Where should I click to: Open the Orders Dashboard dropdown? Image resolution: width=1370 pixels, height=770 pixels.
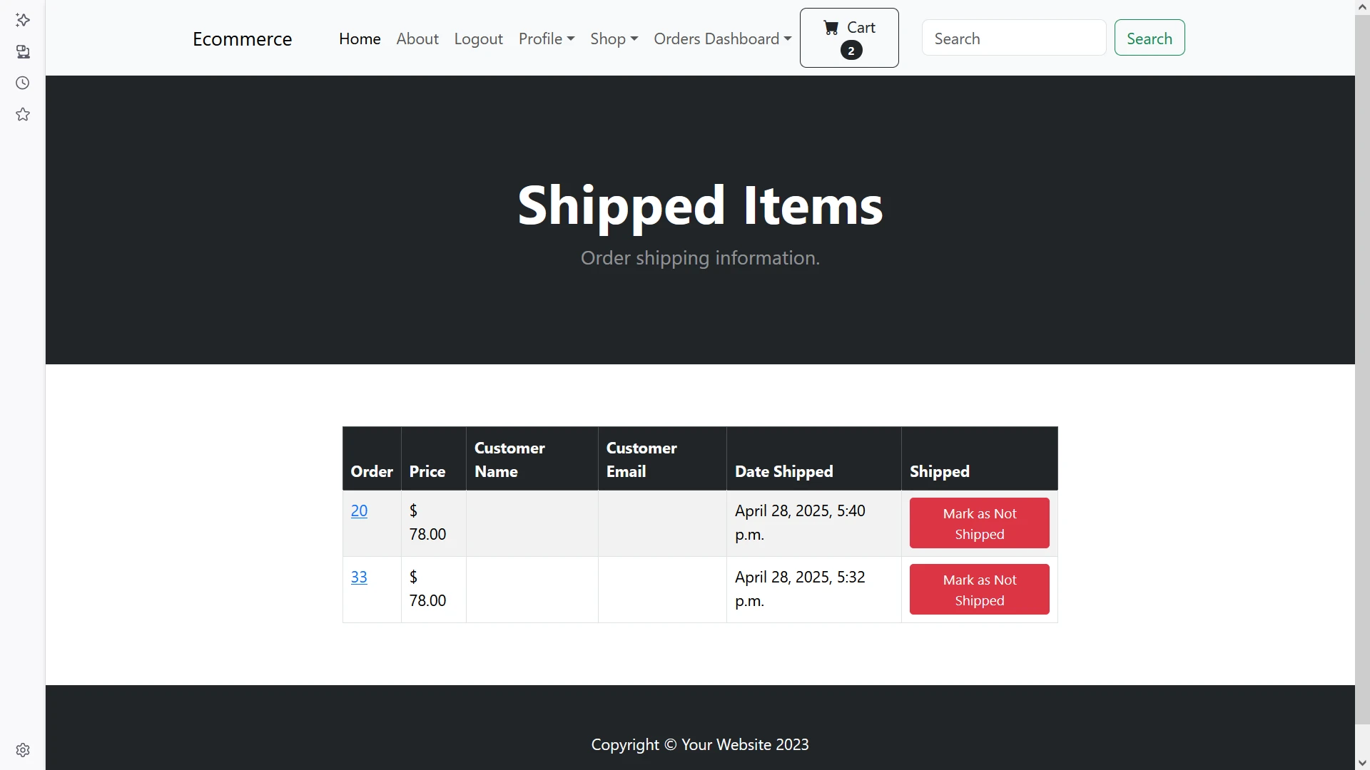(x=722, y=38)
